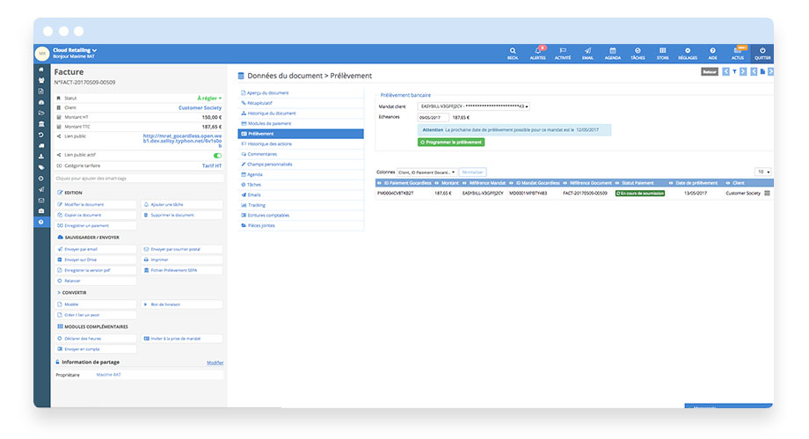Open the Colonnes selection dropdown

[x=426, y=172]
